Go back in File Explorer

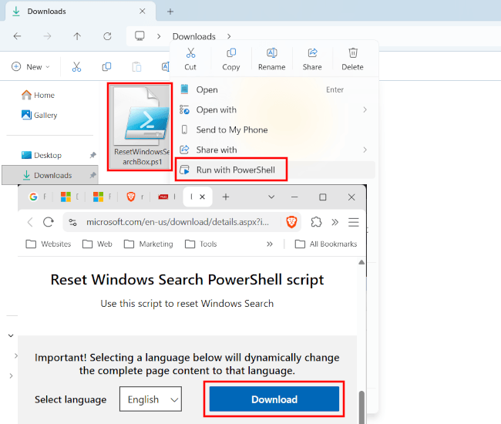coord(17,36)
